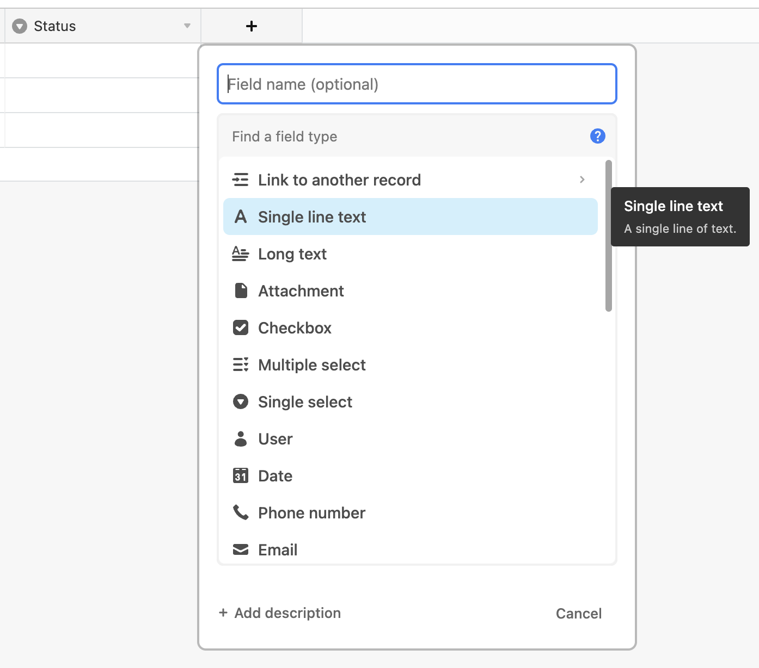Click the Status column filter icon
The height and width of the screenshot is (668, 759).
(x=19, y=26)
